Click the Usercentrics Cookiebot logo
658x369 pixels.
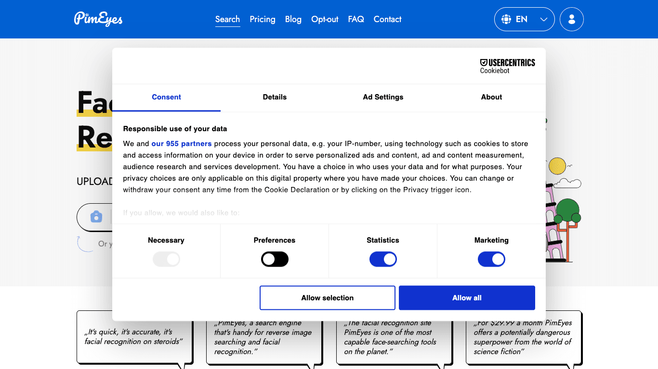(508, 66)
